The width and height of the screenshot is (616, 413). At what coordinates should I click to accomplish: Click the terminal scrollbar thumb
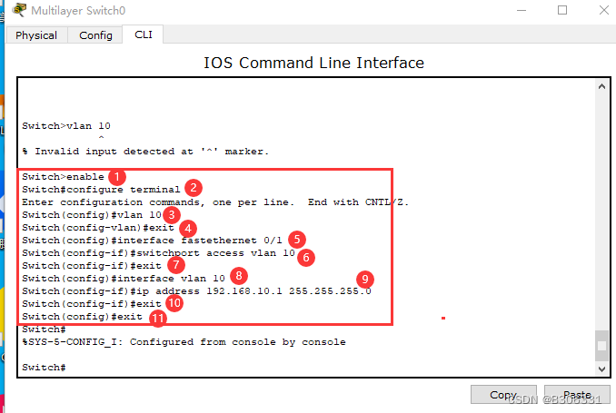point(601,346)
